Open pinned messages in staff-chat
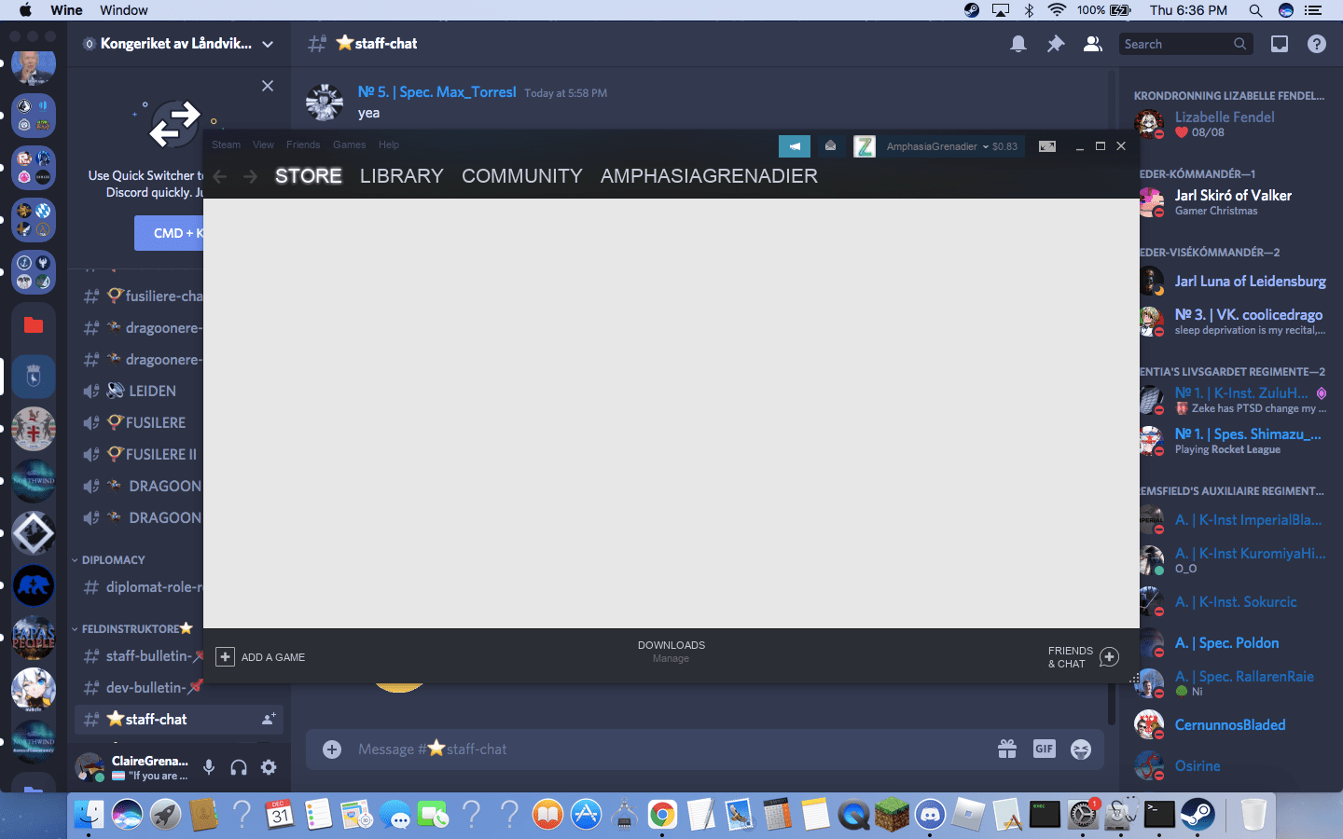 pyautogui.click(x=1055, y=43)
